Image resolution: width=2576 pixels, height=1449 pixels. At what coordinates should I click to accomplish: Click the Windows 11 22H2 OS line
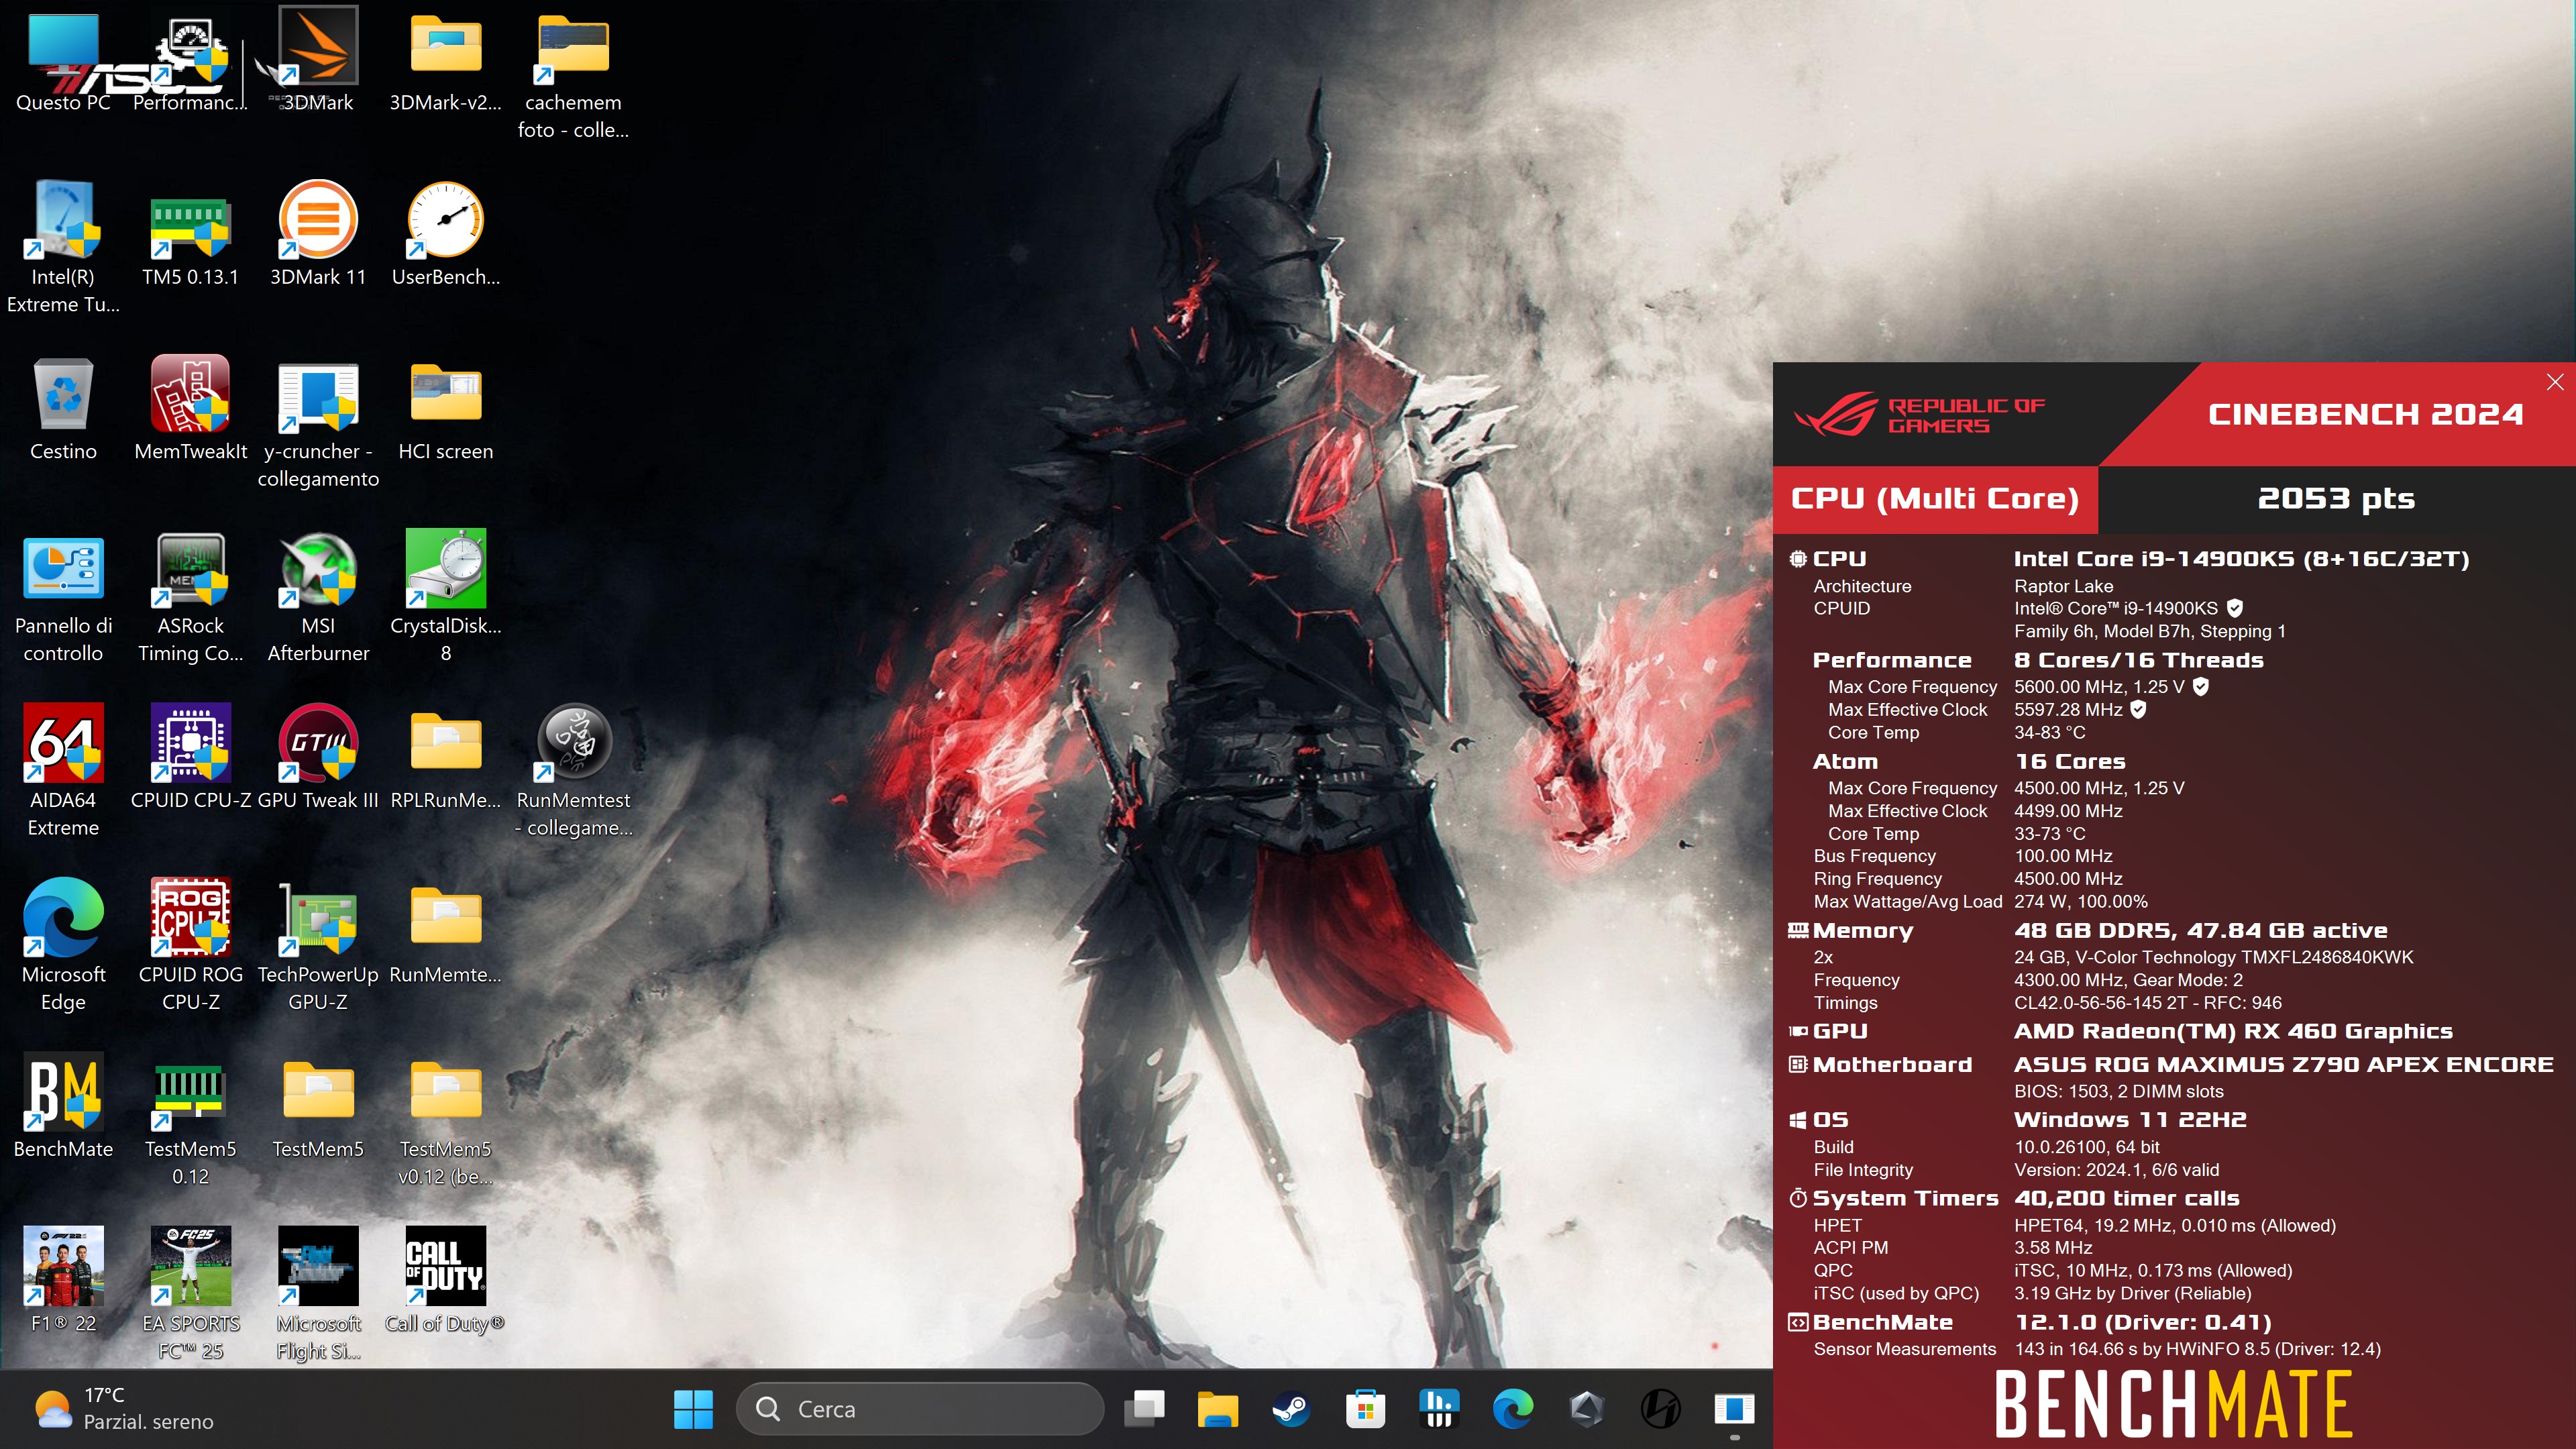(2130, 1120)
